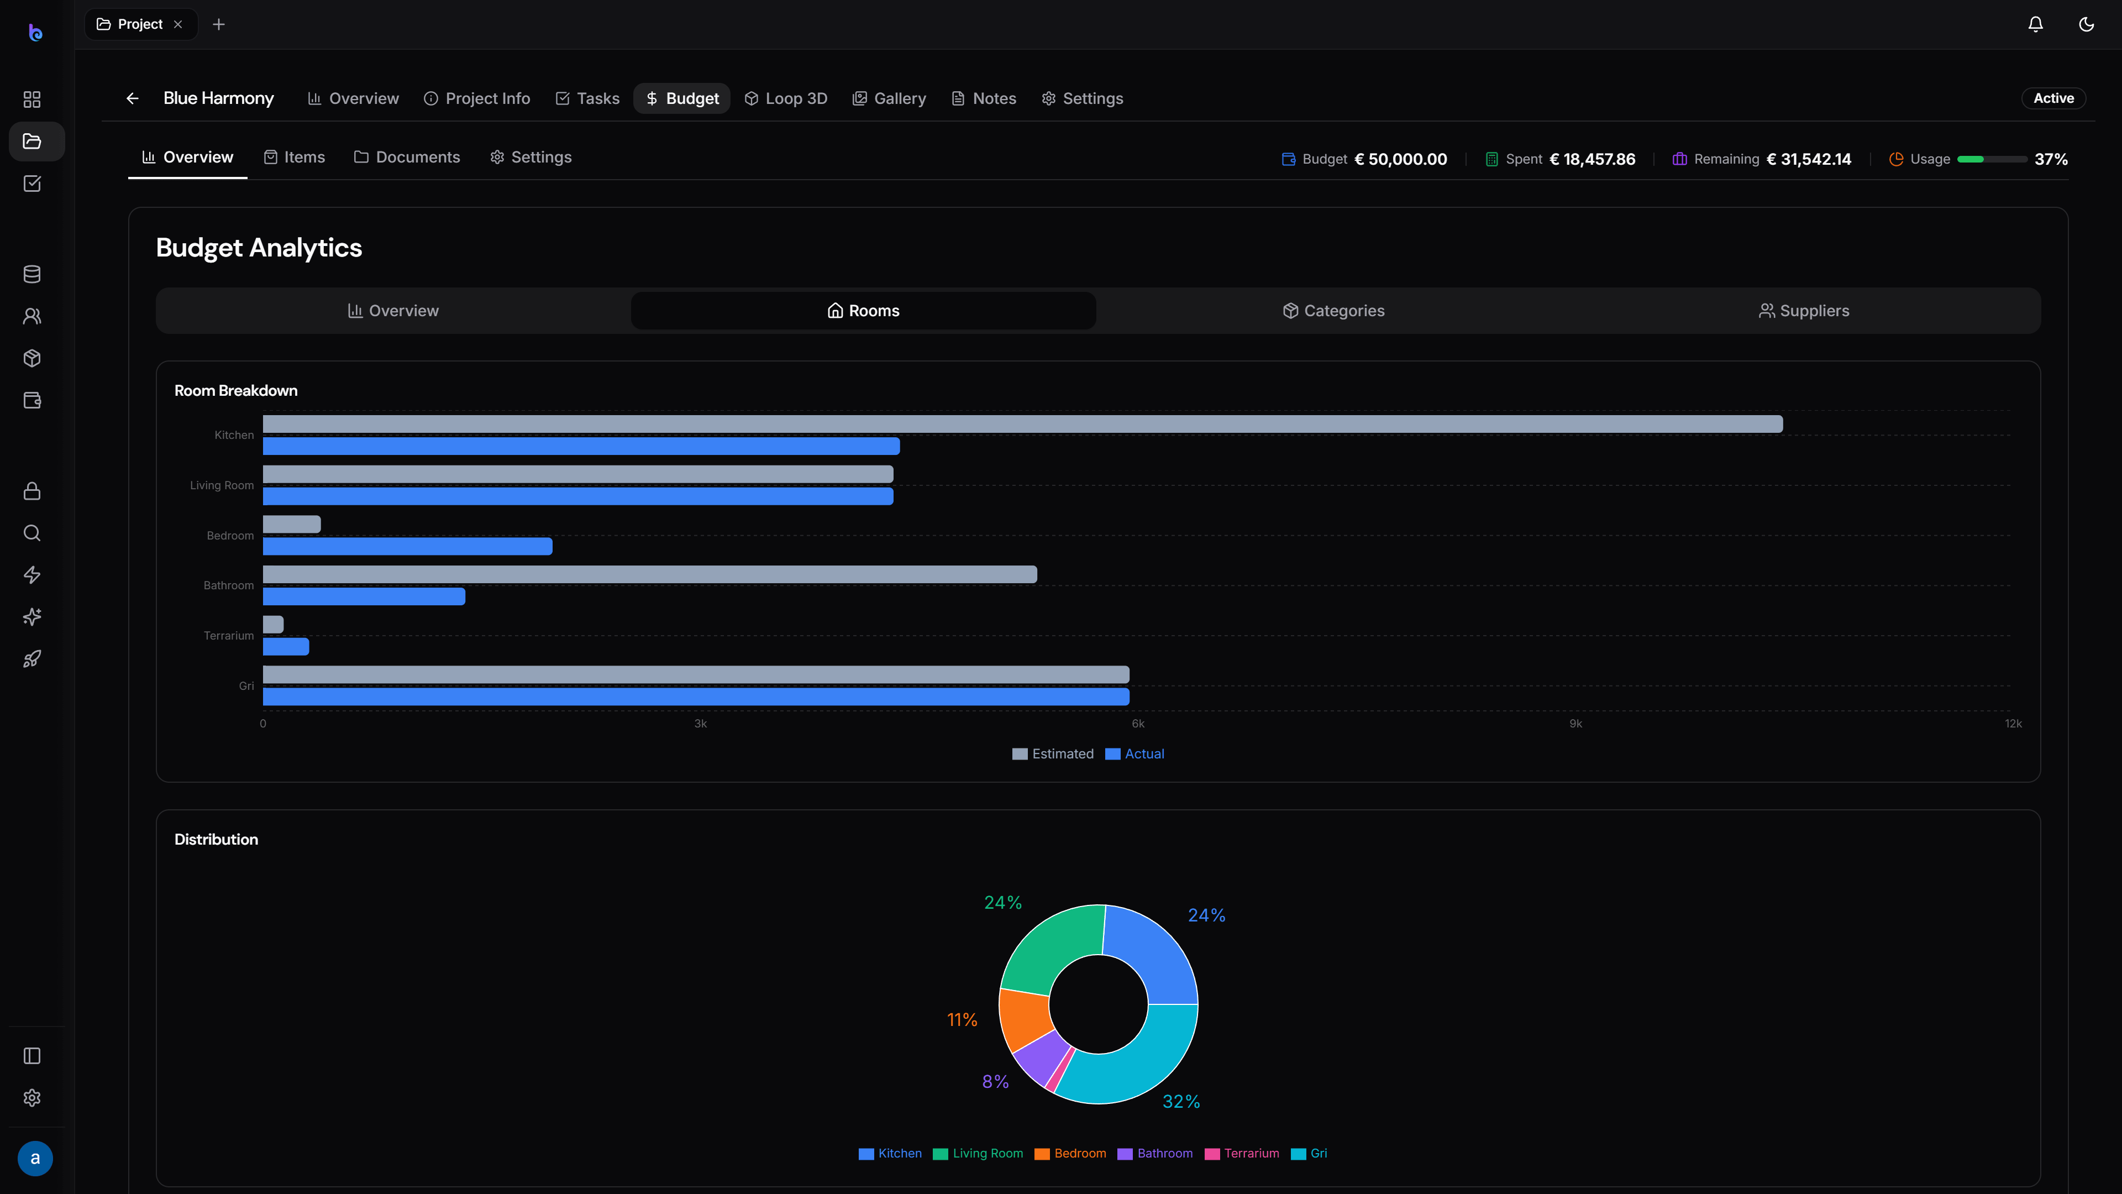Open the tasks checkbox icon in the sidebar
Image resolution: width=2122 pixels, height=1194 pixels.
pyautogui.click(x=32, y=183)
